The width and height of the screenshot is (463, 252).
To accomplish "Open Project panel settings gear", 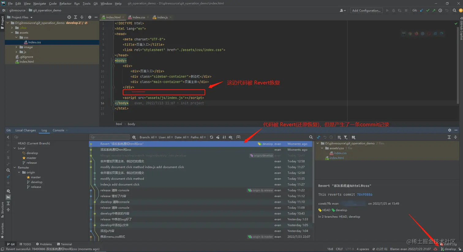I will 90,17.
